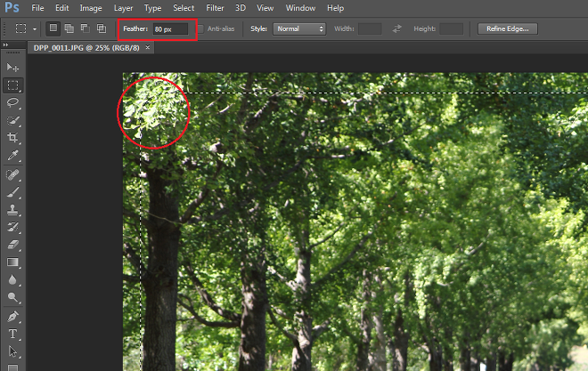Open the Type menu
The image size is (588, 371).
(152, 8)
